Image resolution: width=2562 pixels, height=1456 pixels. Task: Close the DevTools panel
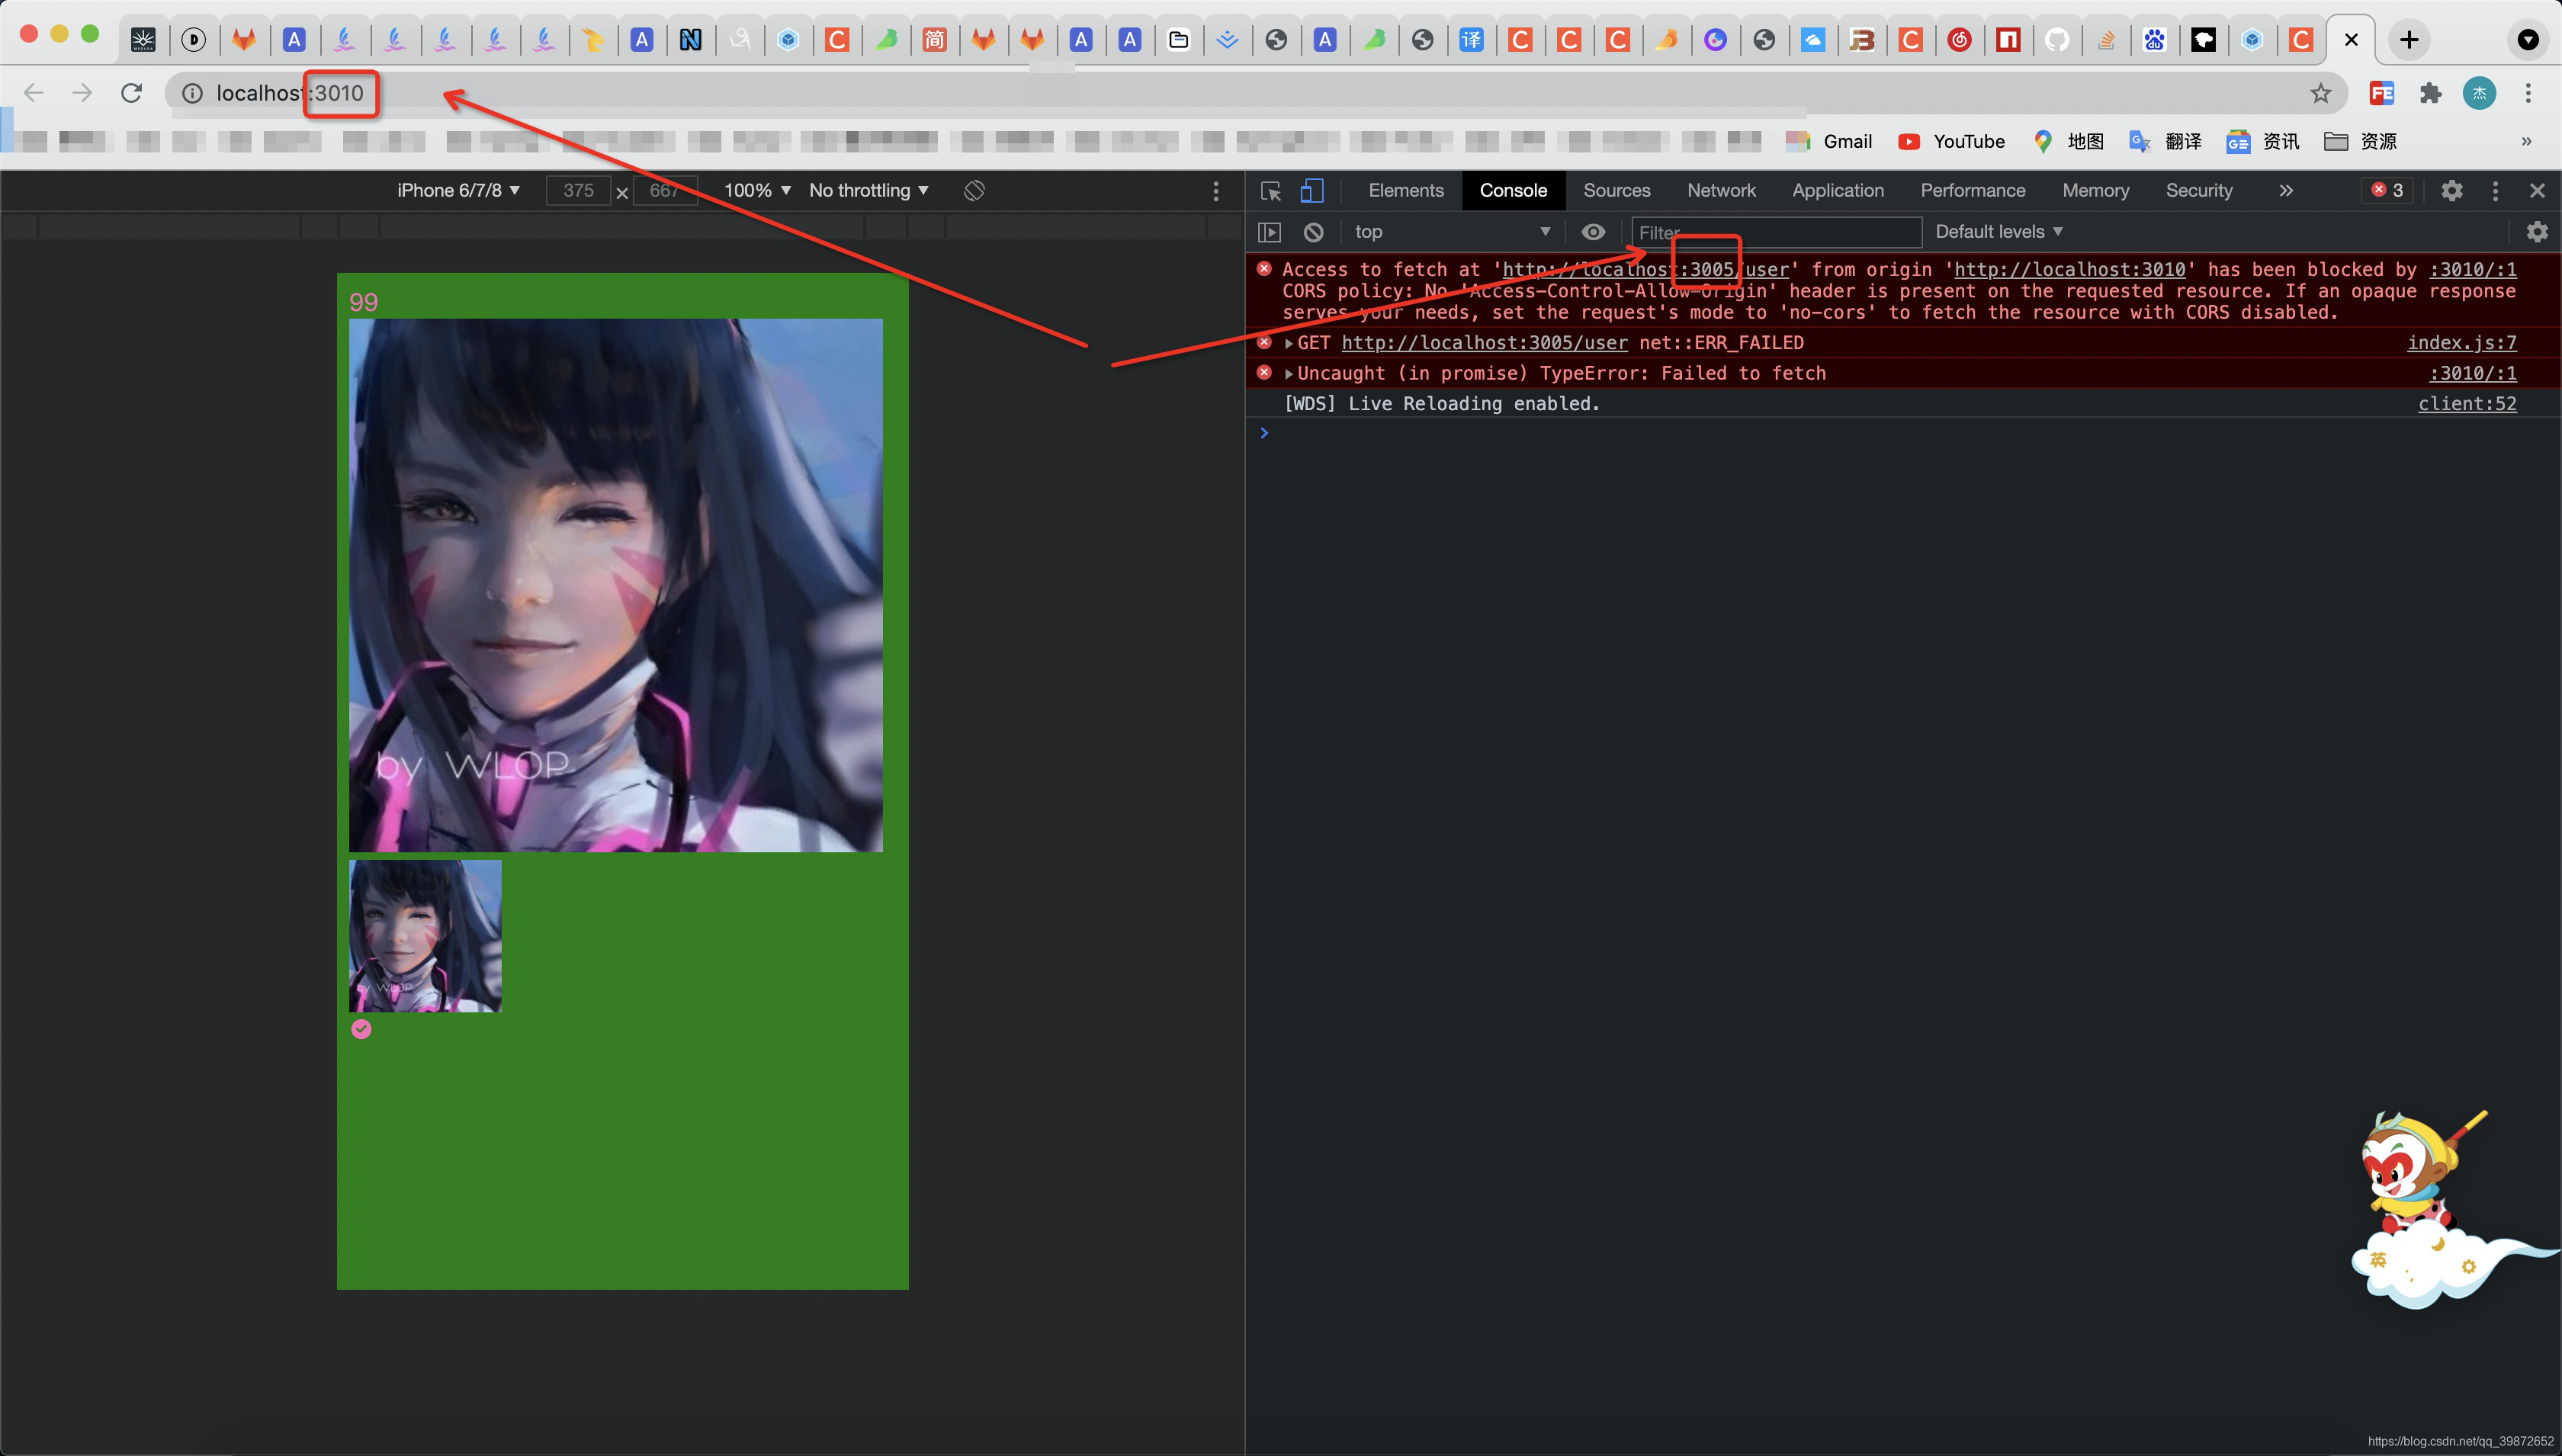[2537, 190]
